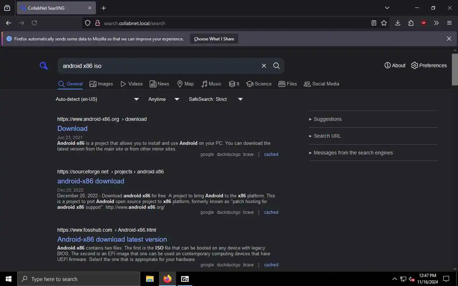Show site security padlock information
The height and width of the screenshot is (286, 458).
(97, 23)
